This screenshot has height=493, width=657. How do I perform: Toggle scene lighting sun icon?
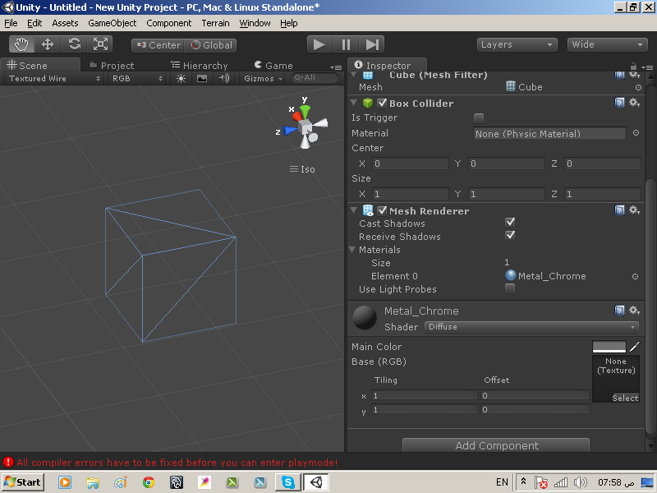coord(181,78)
